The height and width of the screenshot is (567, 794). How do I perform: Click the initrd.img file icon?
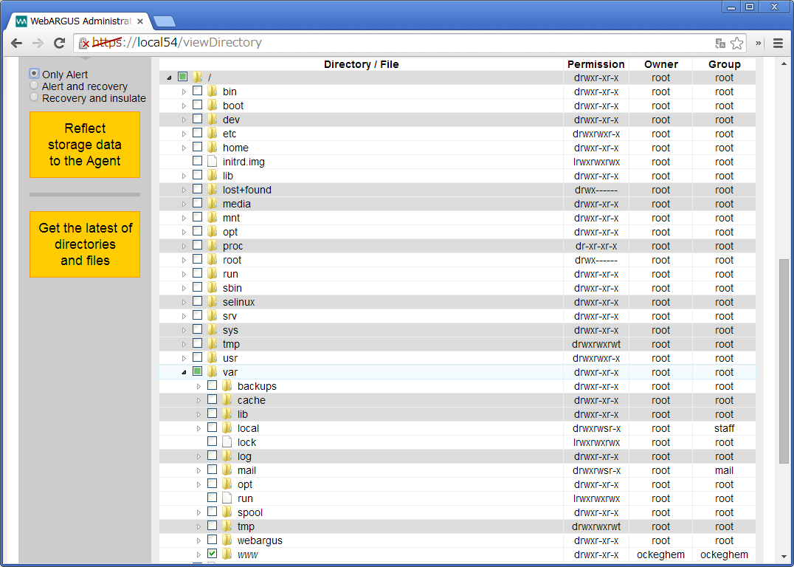click(213, 162)
